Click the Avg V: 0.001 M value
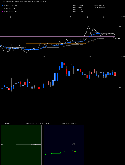Image resolution: width=125 pixels, height=165 pixels. [x=99, y=5]
